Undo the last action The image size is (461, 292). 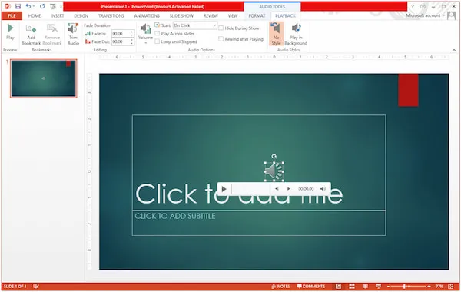pyautogui.click(x=28, y=6)
